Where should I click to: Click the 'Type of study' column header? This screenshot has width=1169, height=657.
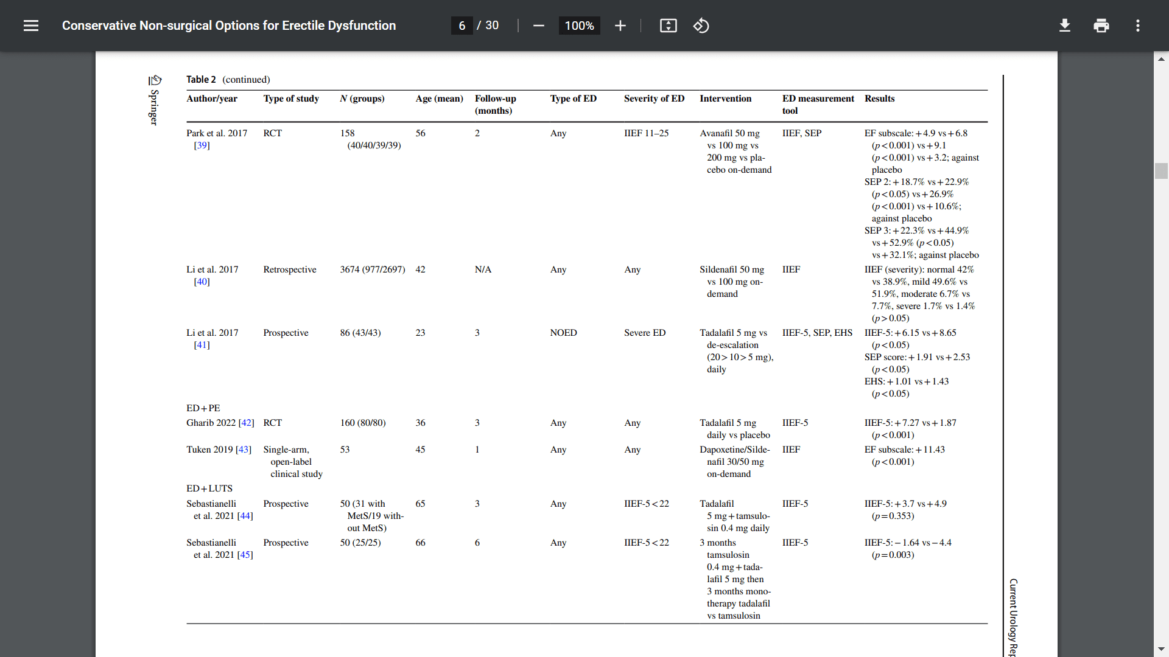coord(291,99)
